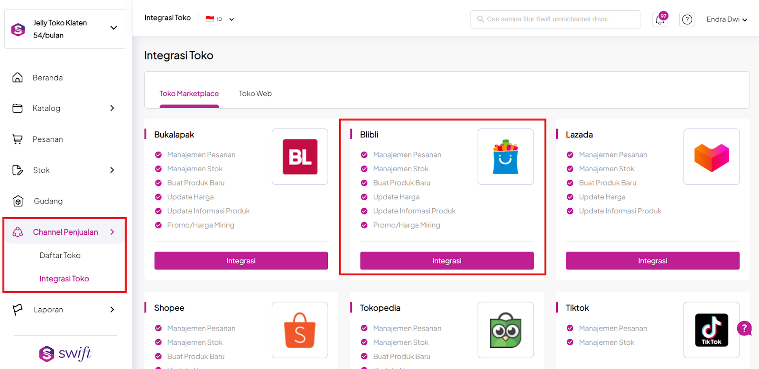Open the Beranda home icon

[x=18, y=77]
